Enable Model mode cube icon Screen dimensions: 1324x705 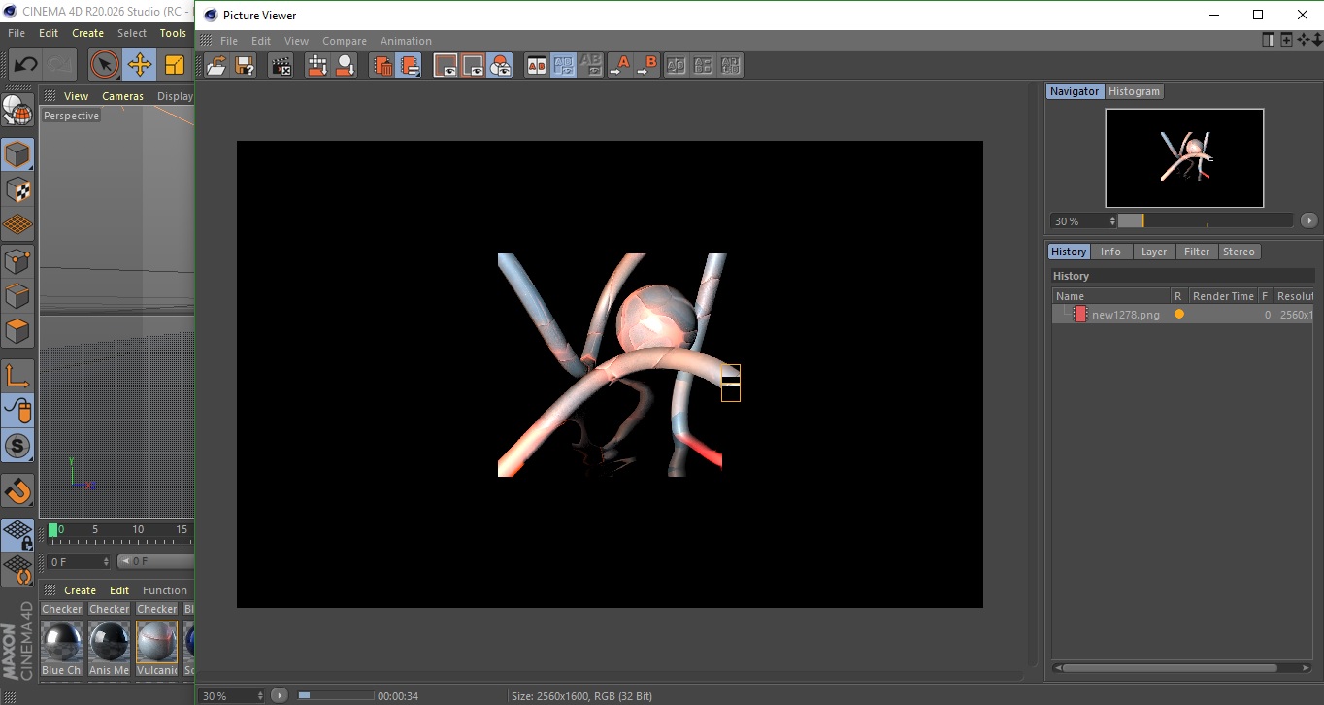pos(17,154)
